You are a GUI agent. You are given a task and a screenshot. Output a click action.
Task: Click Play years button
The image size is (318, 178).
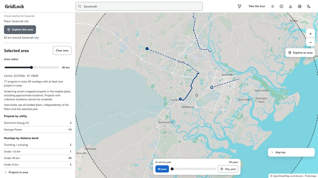pos(228,169)
